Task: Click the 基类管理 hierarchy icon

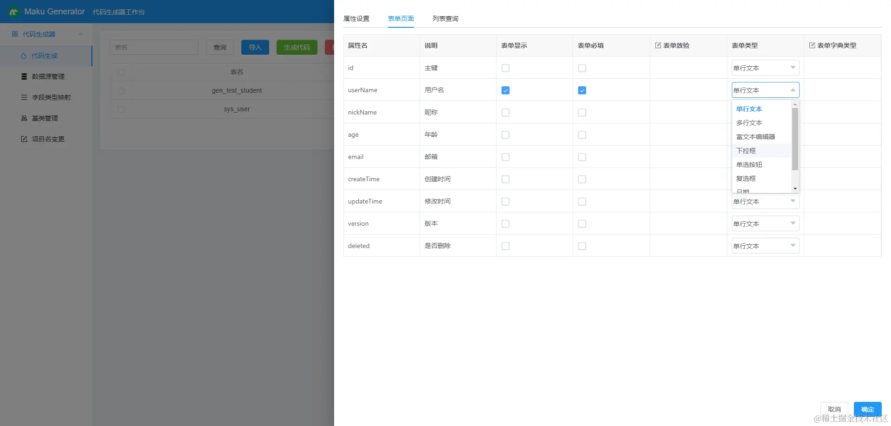Action: coord(24,118)
